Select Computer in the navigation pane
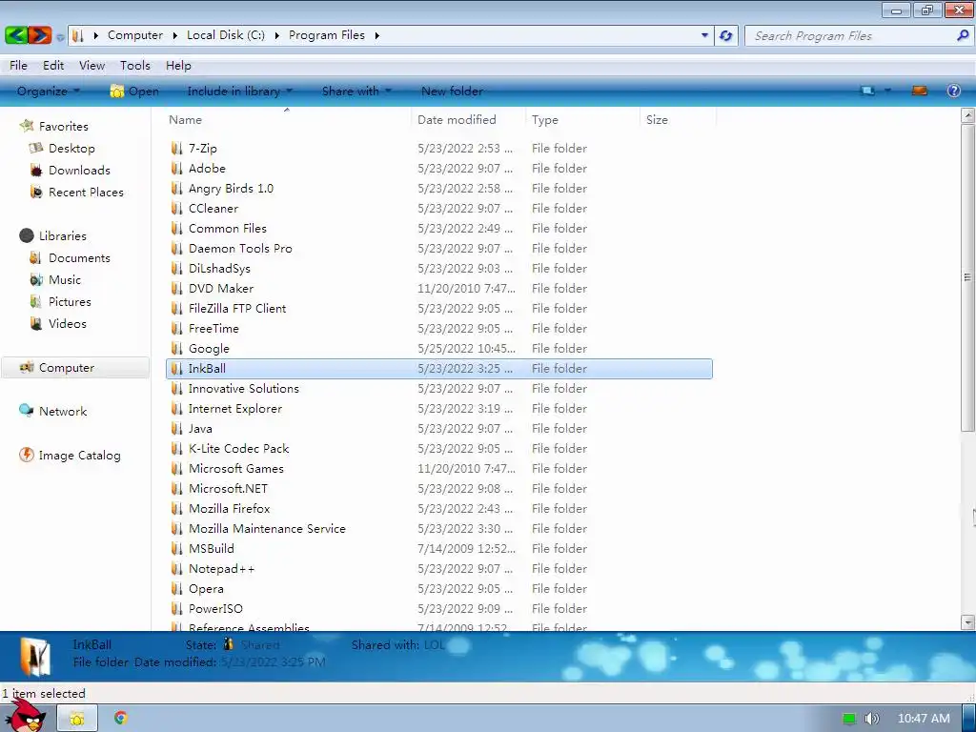 pos(75,367)
